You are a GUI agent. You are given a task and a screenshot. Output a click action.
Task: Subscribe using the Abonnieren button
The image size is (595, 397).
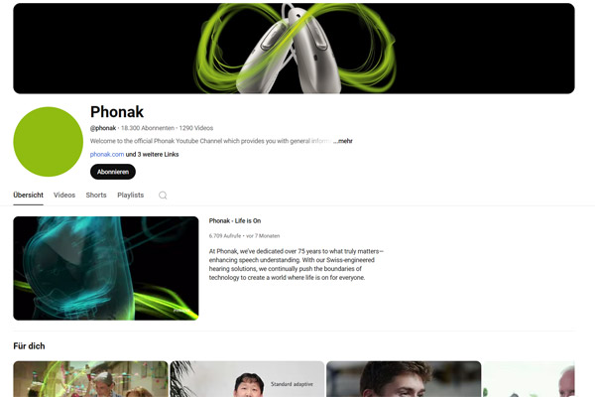(113, 172)
